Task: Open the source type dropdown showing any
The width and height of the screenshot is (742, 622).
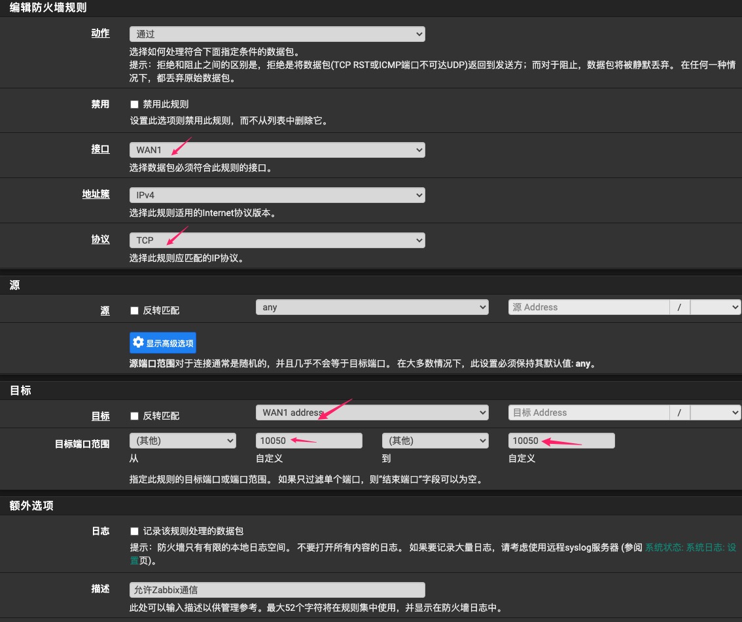Action: 372,307
